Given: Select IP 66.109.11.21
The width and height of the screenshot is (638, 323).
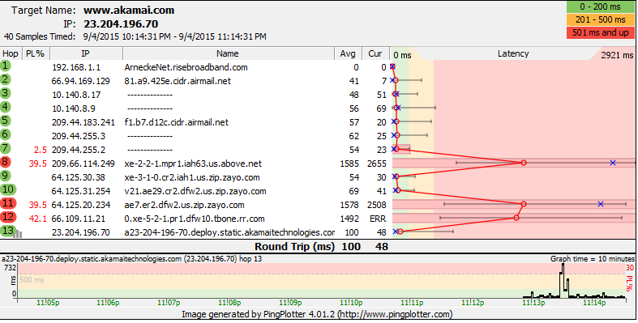Looking at the screenshot, I should [x=78, y=219].
